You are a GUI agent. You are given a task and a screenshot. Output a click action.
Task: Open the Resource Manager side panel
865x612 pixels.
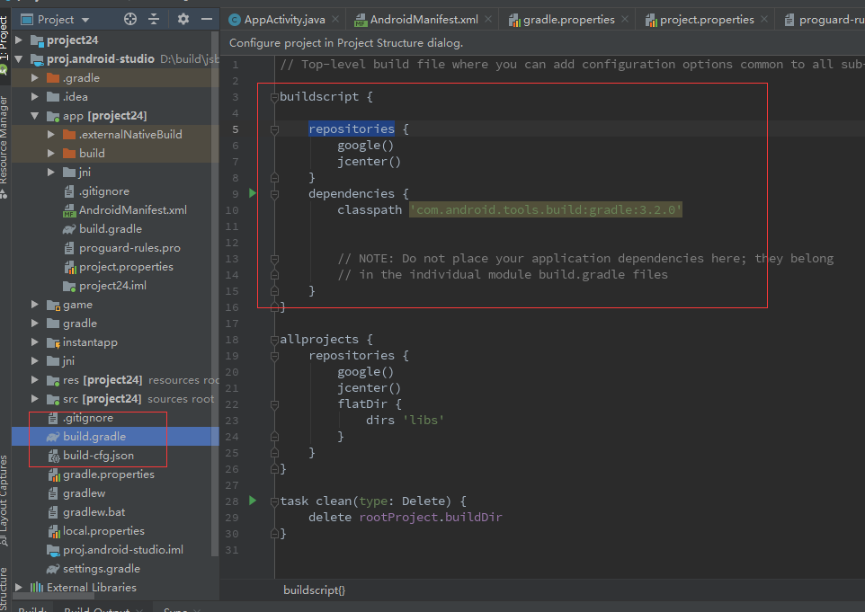pos(4,139)
